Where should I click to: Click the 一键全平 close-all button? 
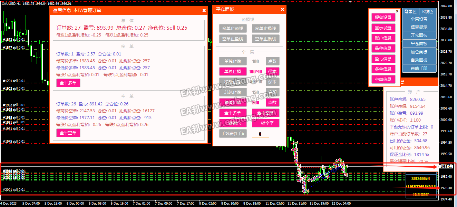coord(265,123)
